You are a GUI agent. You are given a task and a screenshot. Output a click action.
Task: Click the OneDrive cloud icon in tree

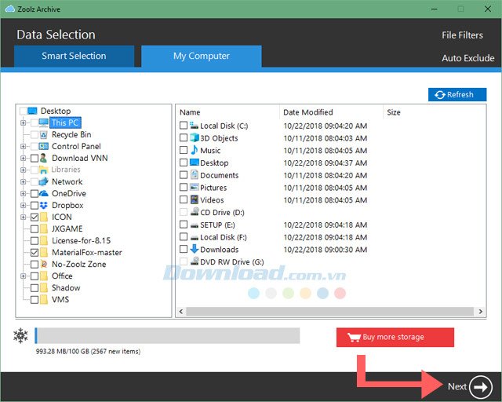tap(45, 194)
